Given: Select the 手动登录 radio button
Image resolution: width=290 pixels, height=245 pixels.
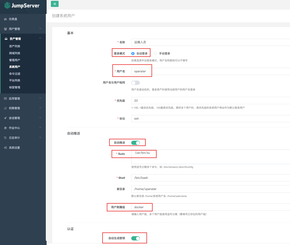Looking at the screenshot, I should click(155, 53).
